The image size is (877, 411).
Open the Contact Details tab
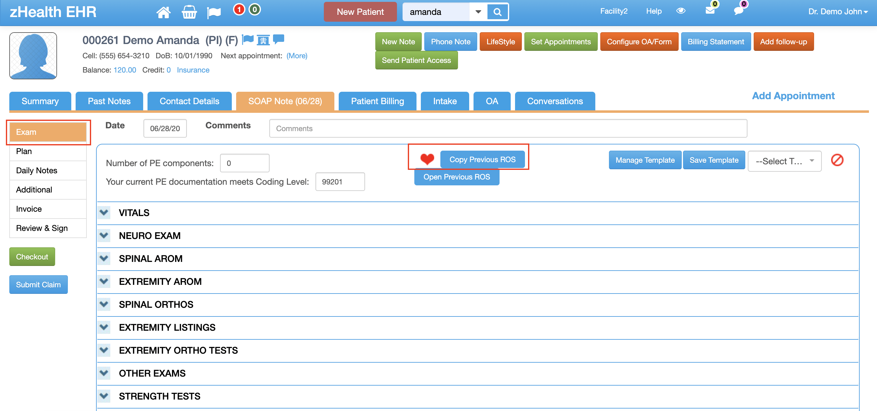pyautogui.click(x=189, y=101)
